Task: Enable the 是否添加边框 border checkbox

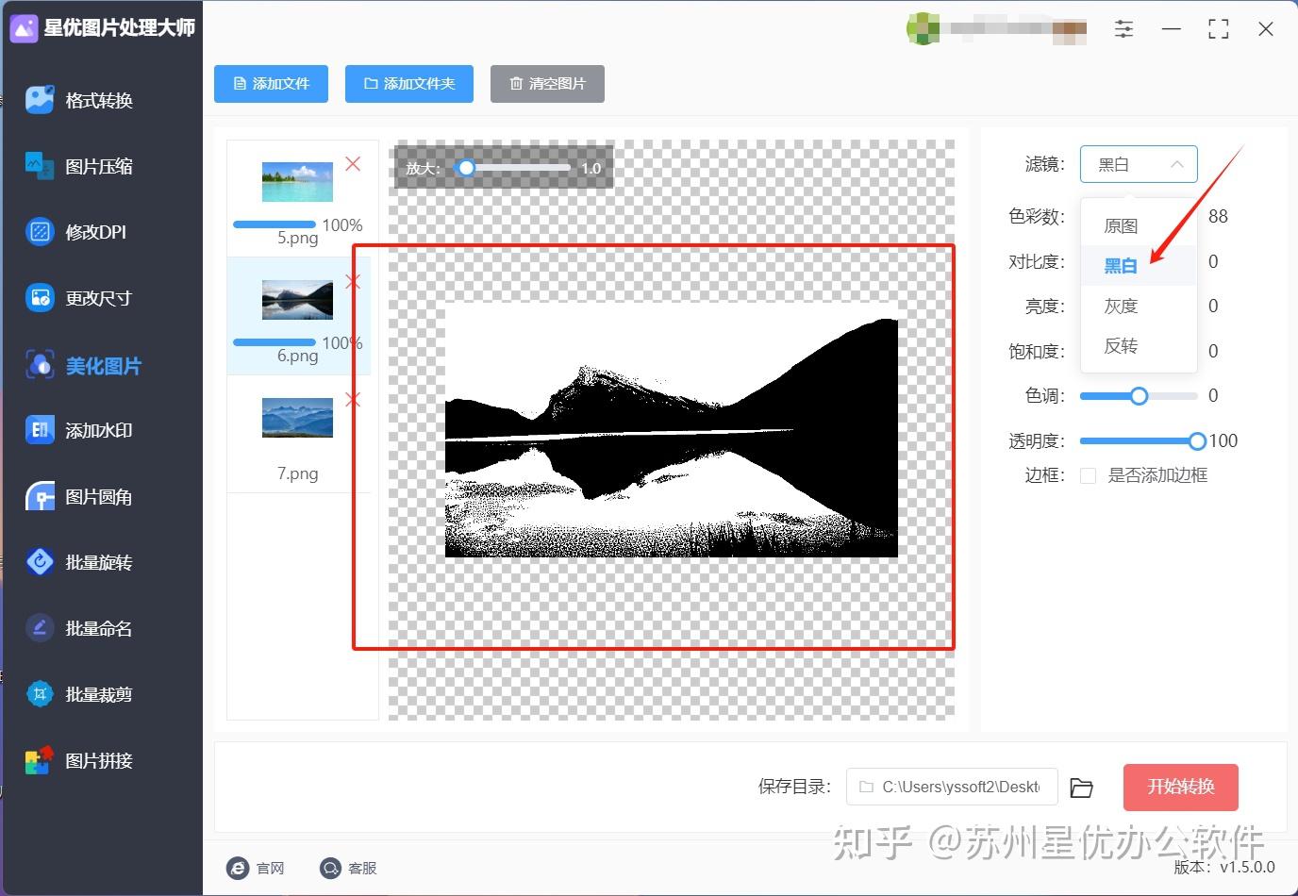Action: [x=1087, y=475]
